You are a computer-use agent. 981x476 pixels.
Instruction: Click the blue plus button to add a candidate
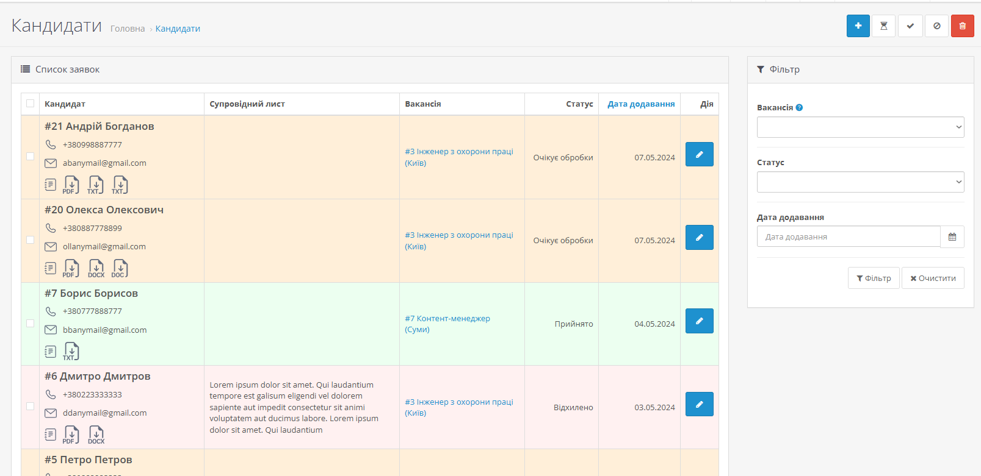coord(858,26)
